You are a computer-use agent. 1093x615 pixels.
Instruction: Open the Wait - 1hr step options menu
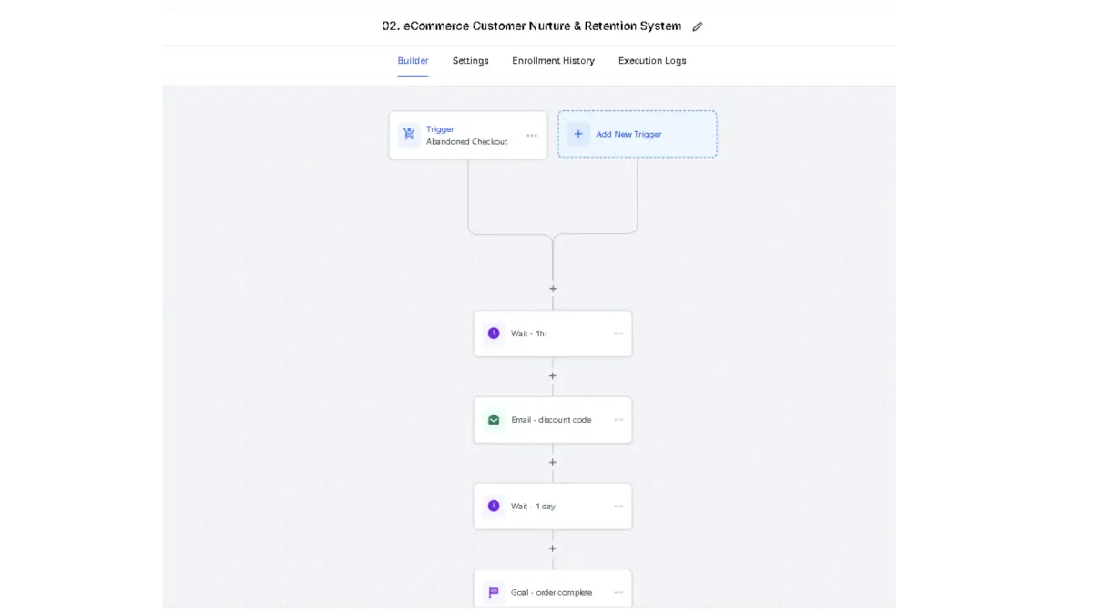click(x=618, y=333)
